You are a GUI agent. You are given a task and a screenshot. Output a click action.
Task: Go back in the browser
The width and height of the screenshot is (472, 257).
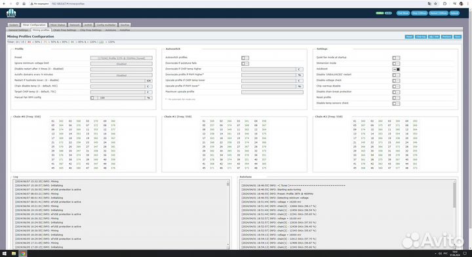(4, 4)
